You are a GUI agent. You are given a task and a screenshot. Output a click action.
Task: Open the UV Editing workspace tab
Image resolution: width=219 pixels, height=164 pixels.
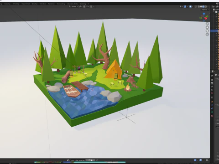(16, 4)
